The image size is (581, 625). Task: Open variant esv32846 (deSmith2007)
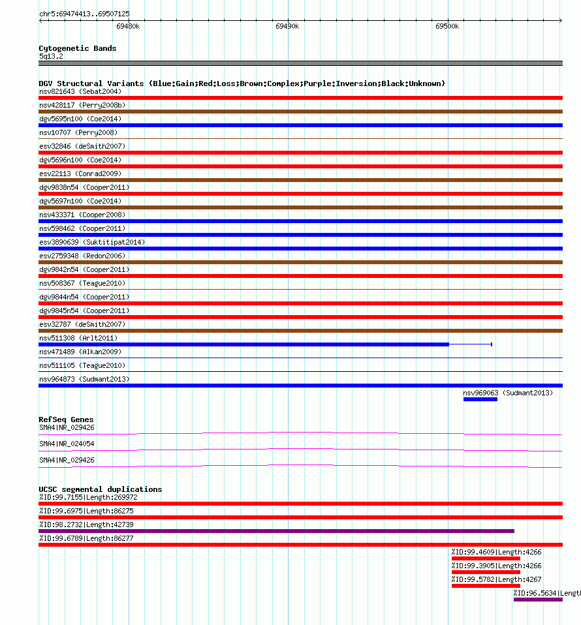(x=82, y=146)
